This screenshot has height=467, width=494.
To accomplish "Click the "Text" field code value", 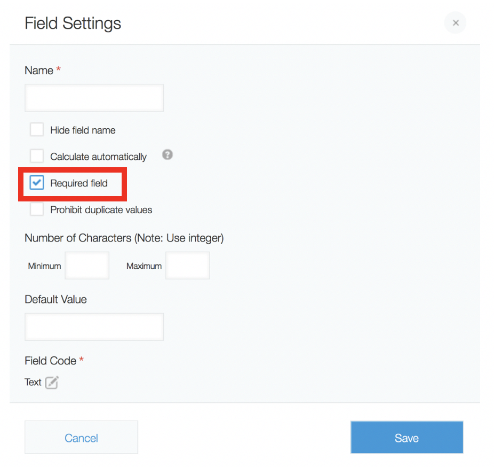I will (x=33, y=383).
